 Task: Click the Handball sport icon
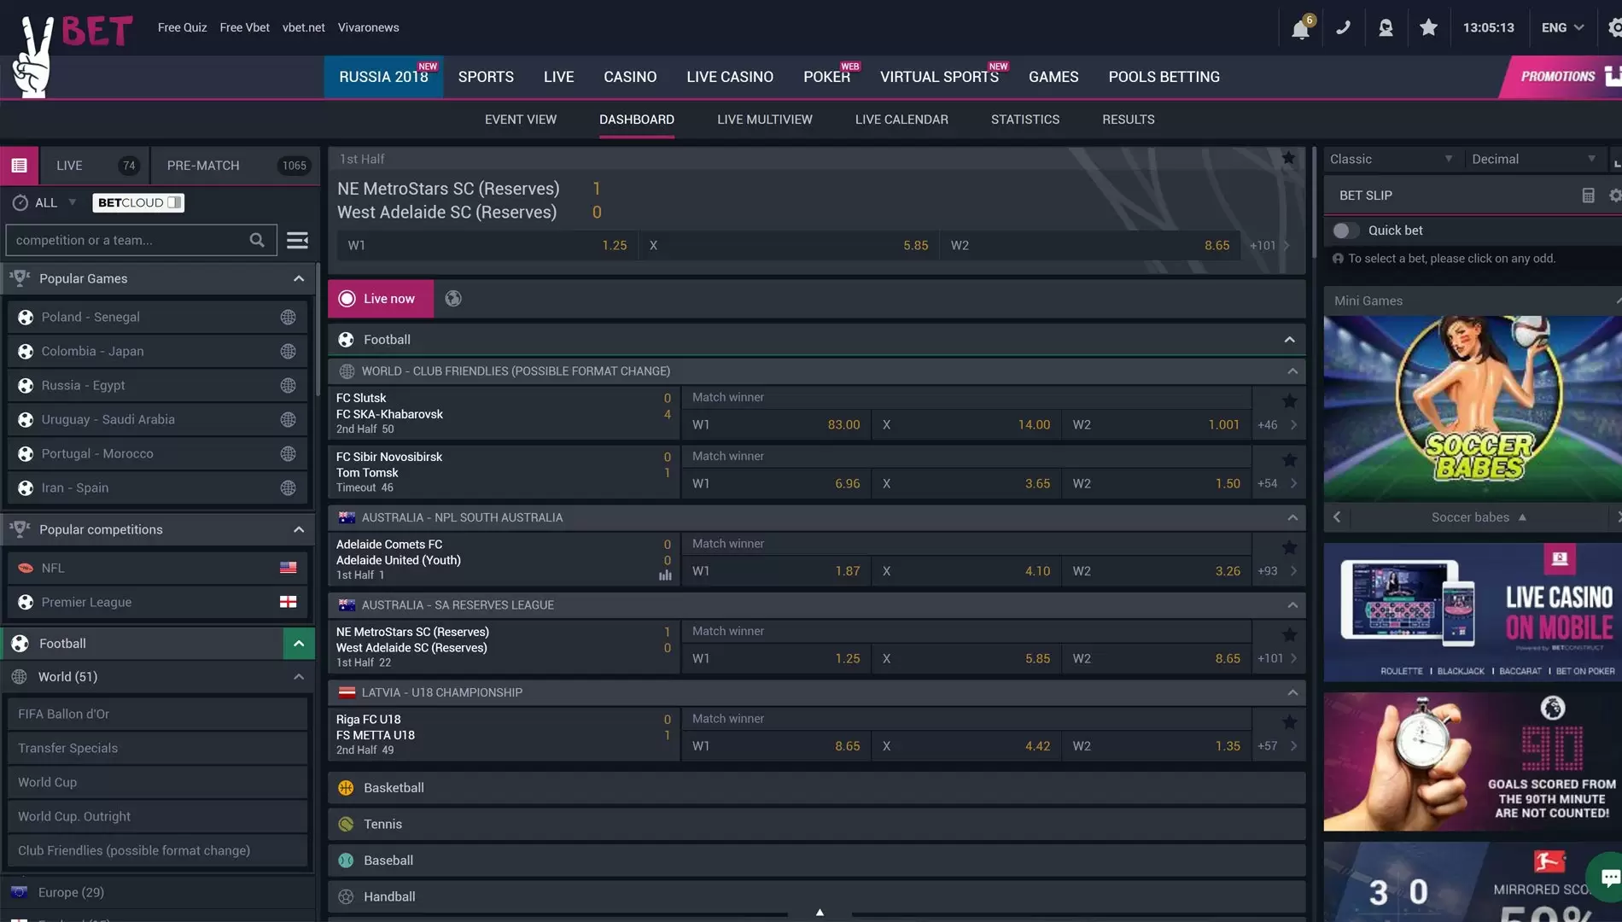[346, 896]
